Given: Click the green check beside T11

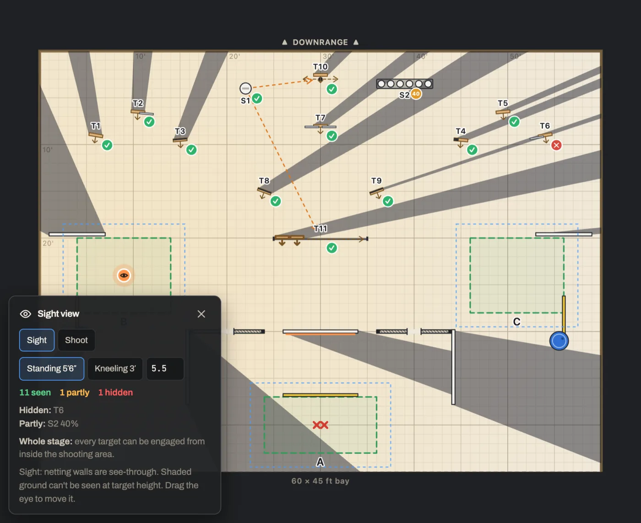Looking at the screenshot, I should 332,248.
